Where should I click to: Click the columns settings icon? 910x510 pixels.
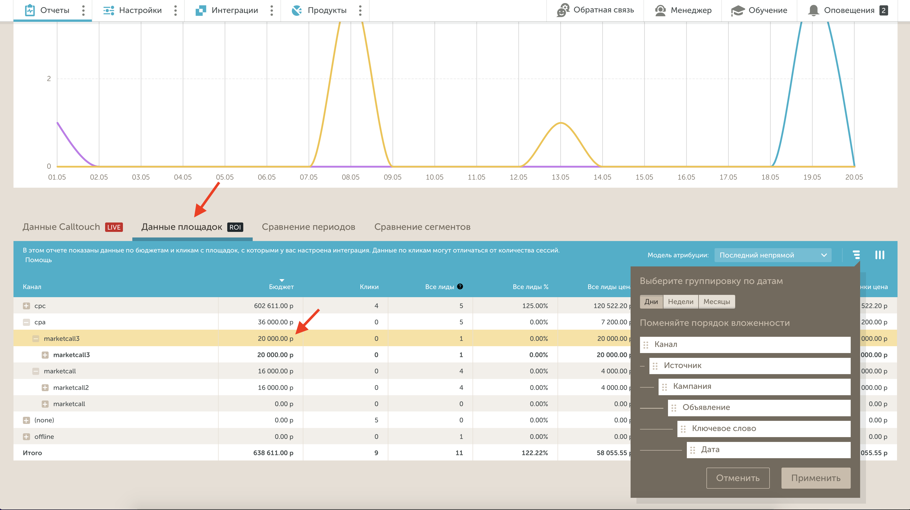(x=880, y=255)
